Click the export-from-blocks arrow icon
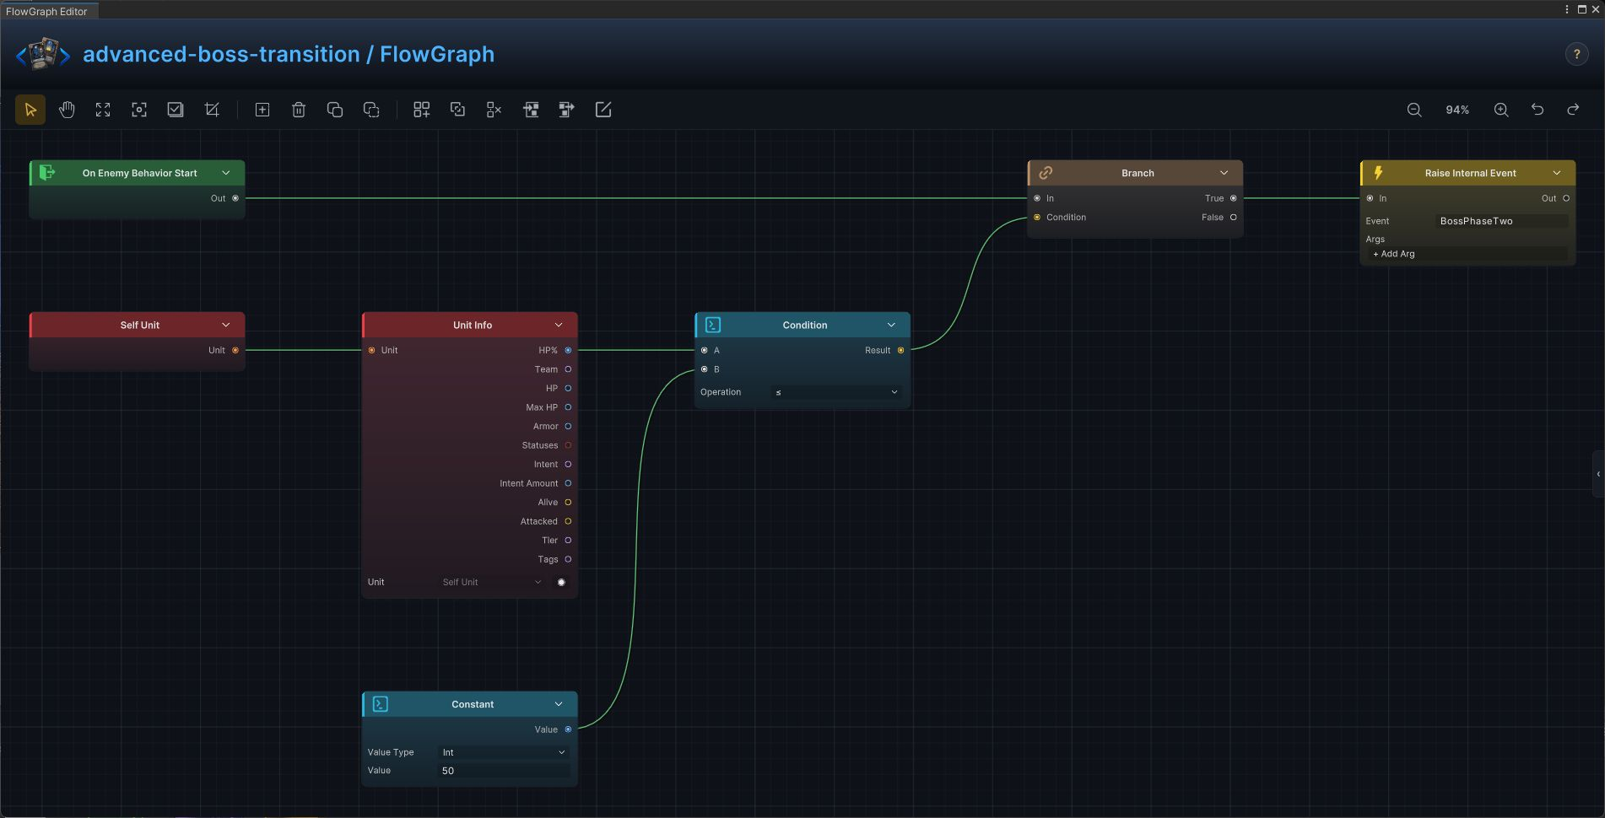 click(x=567, y=110)
